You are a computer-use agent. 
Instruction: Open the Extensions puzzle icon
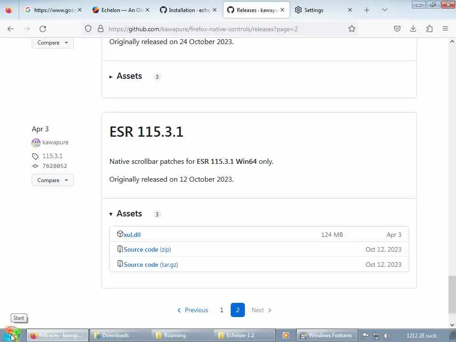(x=429, y=28)
